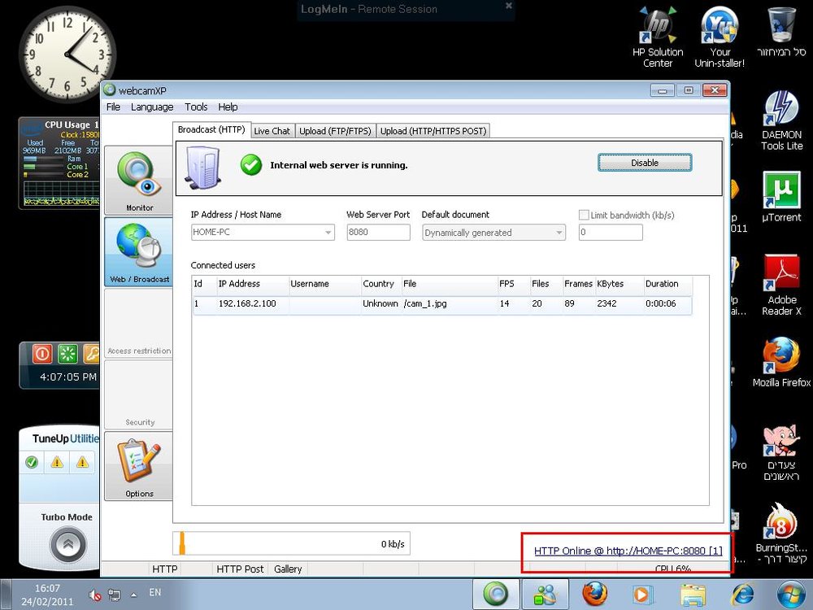Launch µTorrent desktop shortcut
This screenshot has width=813, height=610.
click(x=781, y=197)
